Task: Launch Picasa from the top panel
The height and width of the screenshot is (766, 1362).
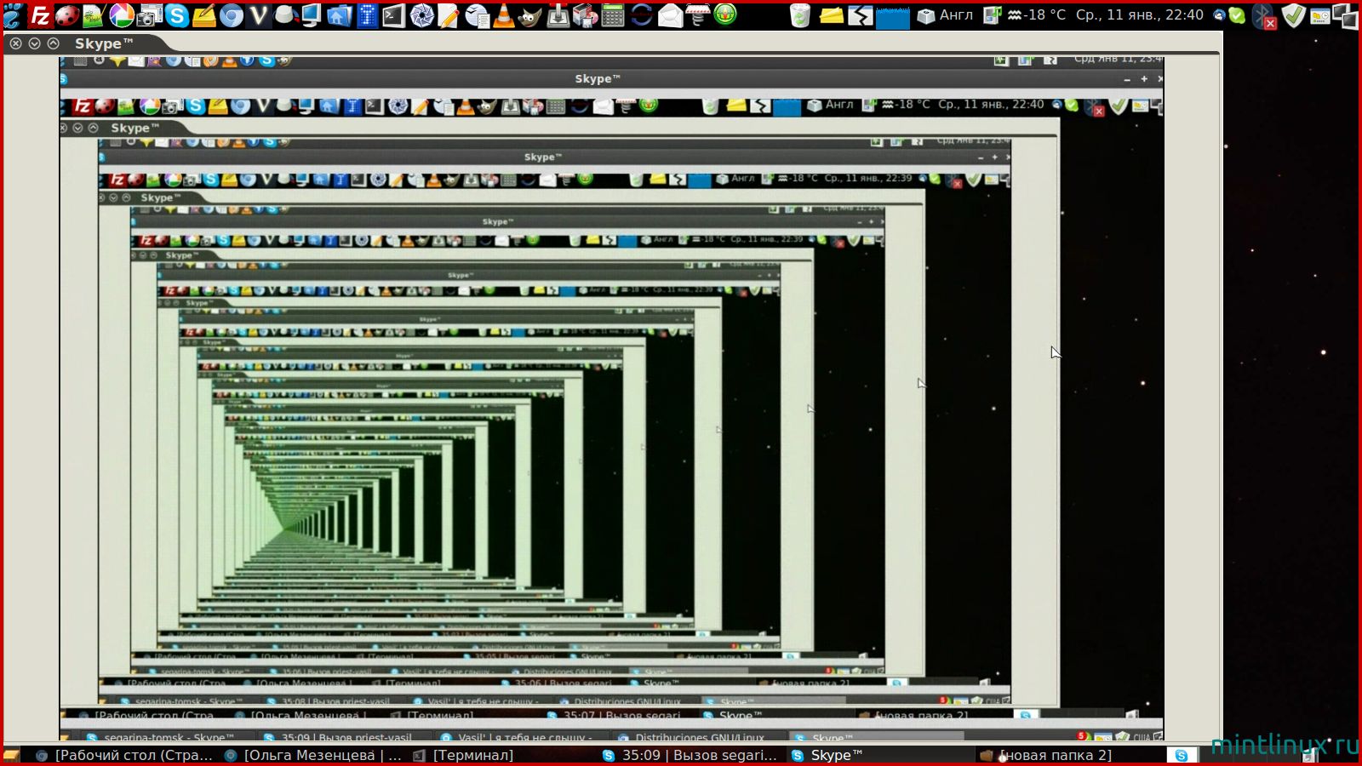Action: (x=121, y=15)
